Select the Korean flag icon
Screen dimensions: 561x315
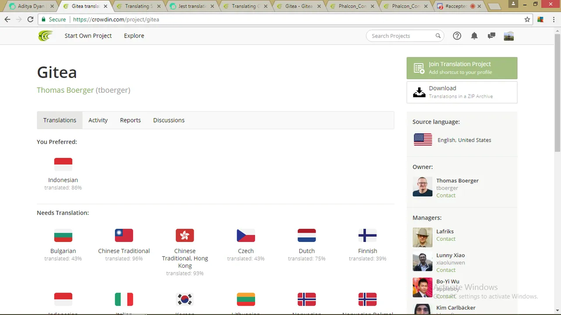185,299
